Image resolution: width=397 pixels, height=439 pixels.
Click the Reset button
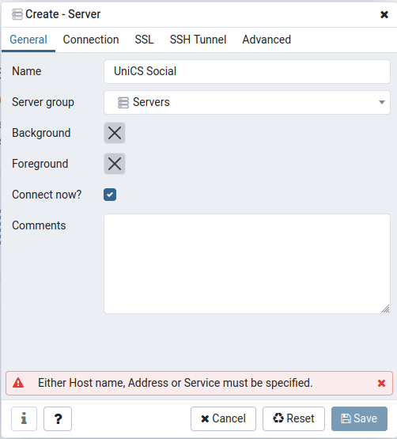pos(293,418)
